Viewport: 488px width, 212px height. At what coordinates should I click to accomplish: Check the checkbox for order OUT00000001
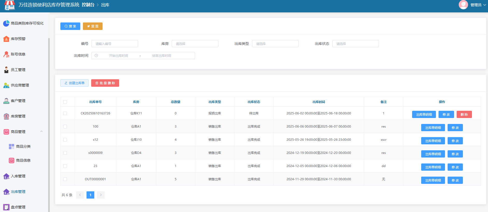click(65, 179)
